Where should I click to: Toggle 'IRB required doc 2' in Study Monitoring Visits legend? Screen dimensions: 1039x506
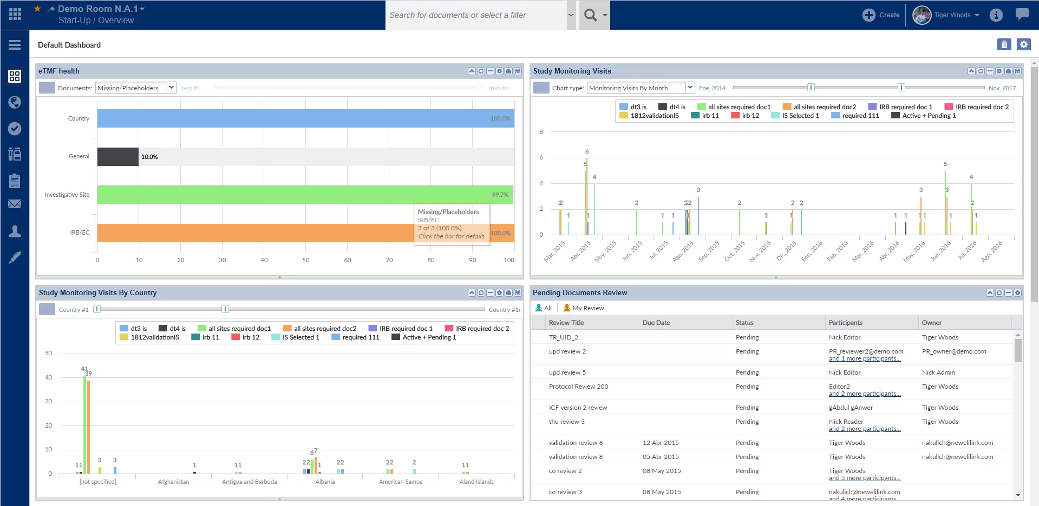pyautogui.click(x=977, y=107)
